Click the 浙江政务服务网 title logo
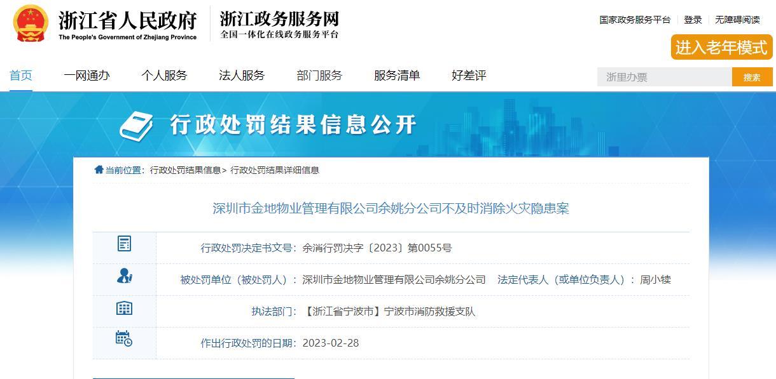776x379 pixels. (279, 18)
